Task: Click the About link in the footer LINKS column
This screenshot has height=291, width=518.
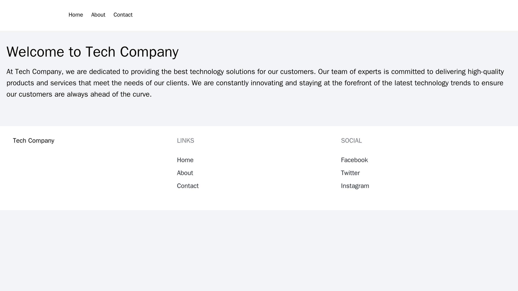Action: coord(185,173)
